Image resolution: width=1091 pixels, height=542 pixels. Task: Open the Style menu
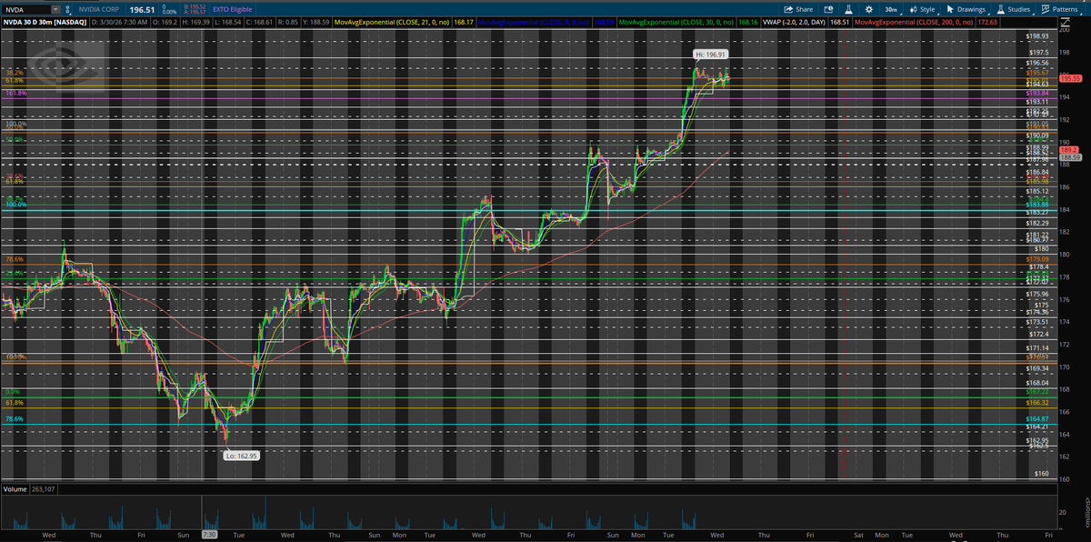click(922, 8)
